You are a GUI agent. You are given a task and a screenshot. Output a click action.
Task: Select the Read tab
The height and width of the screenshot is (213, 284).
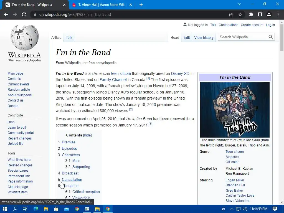coord(175,37)
